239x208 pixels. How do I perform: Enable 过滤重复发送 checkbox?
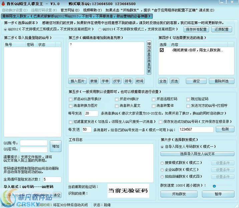click(70, 122)
